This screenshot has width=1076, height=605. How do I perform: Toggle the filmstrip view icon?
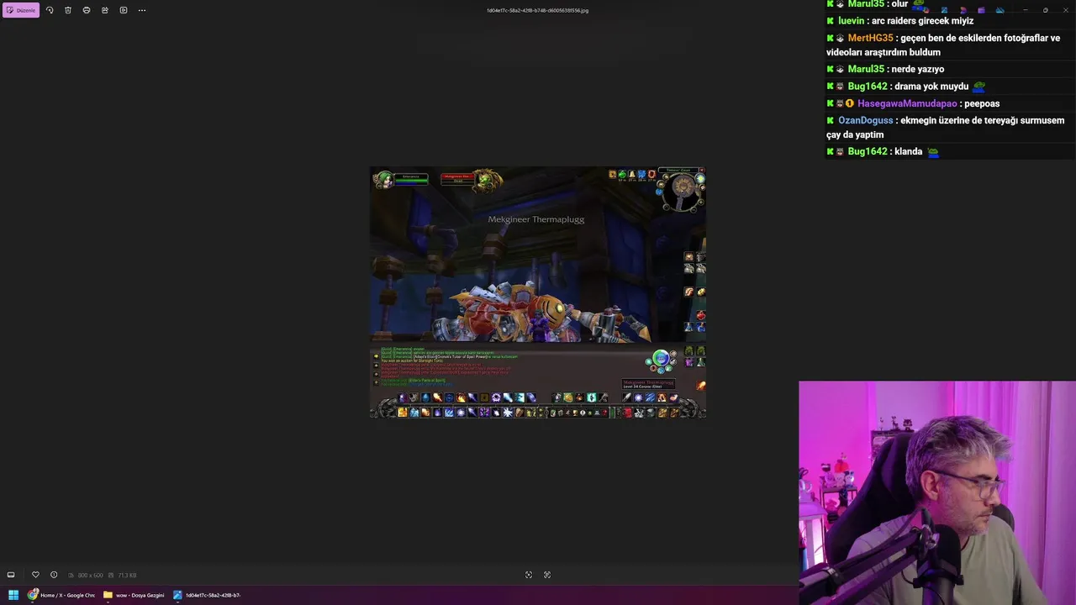tap(11, 575)
